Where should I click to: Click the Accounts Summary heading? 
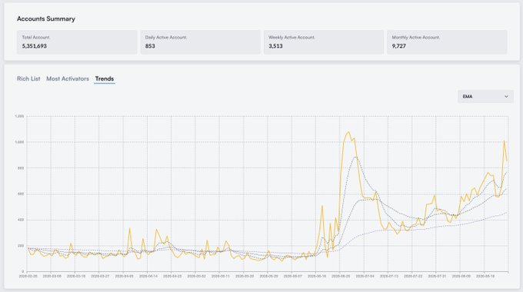[46, 18]
